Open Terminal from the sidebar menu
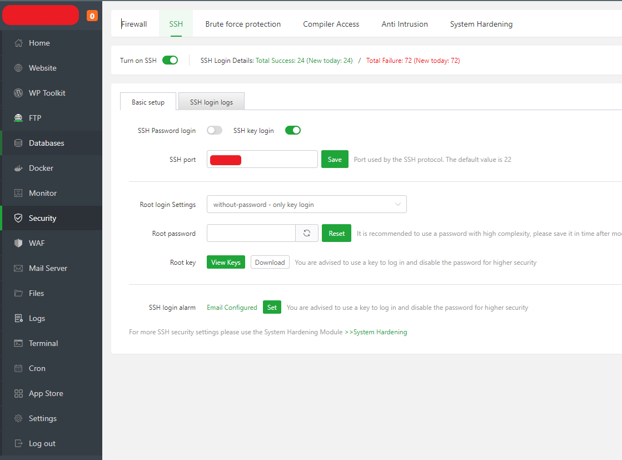622x460 pixels. click(52, 343)
